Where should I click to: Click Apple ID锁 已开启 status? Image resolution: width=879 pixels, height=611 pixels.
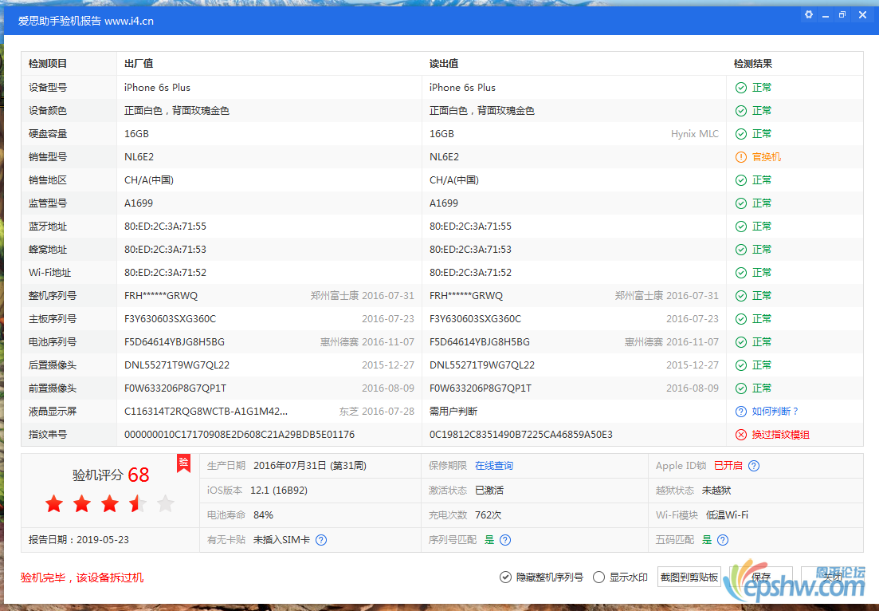pos(728,466)
